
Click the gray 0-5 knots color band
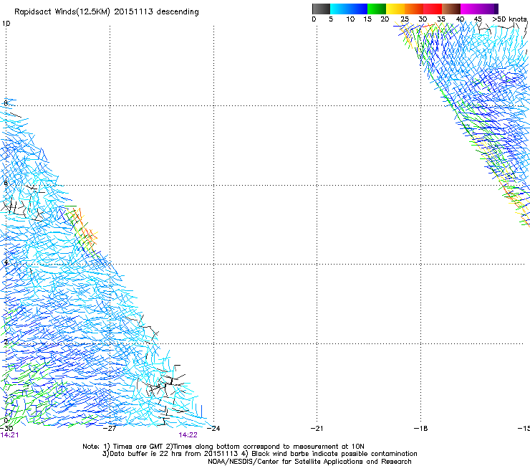(321, 9)
